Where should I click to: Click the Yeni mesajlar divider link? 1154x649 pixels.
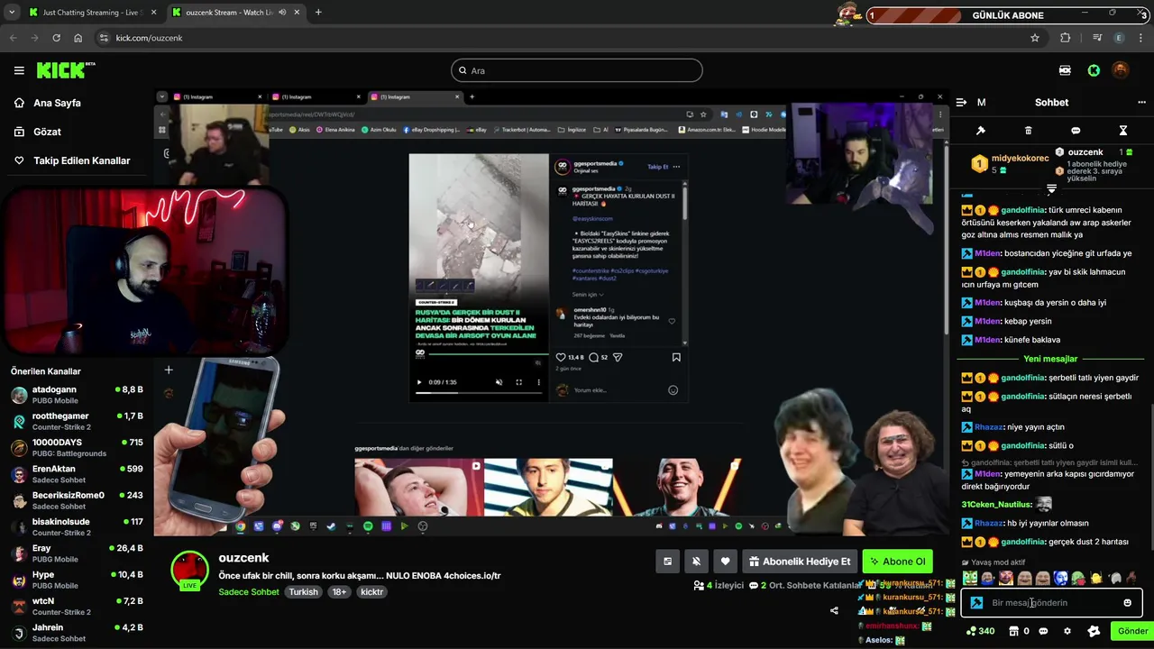1050,359
